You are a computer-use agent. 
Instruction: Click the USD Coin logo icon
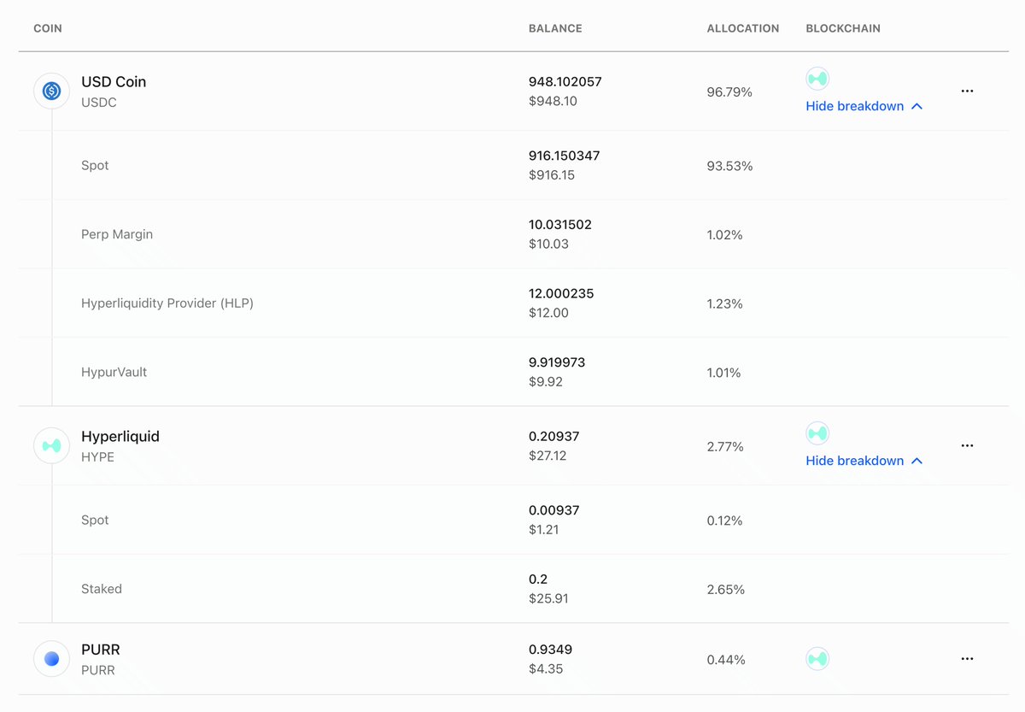click(x=51, y=91)
